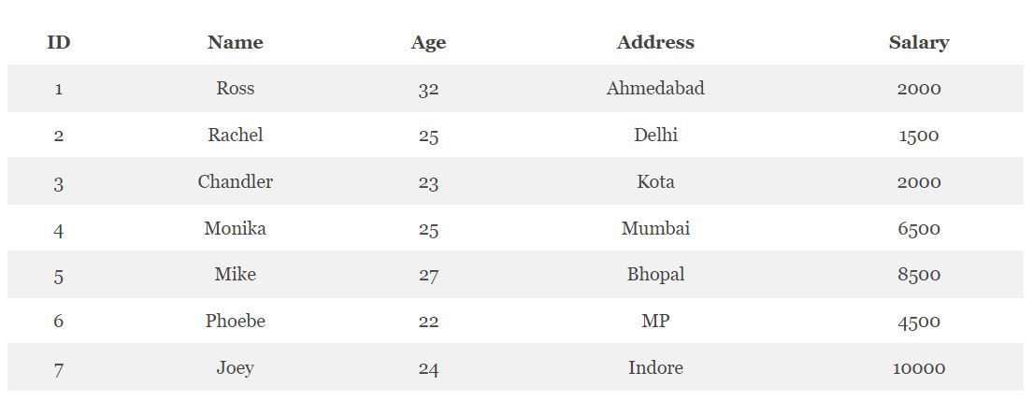Screen dimensions: 1033x401
Task: Click the Phoebe name cell
Action: tap(236, 322)
